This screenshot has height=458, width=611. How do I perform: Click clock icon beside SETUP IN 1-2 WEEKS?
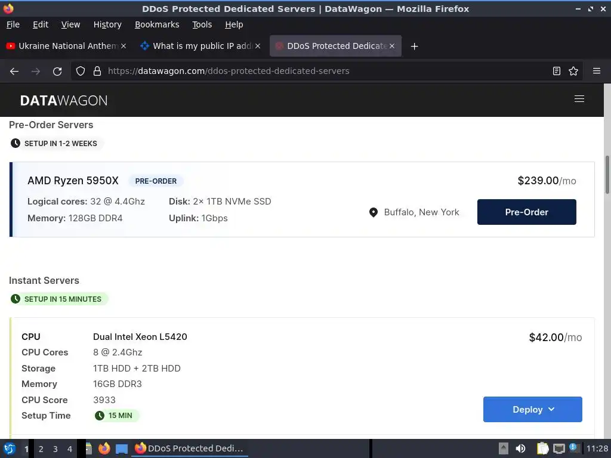click(15, 143)
